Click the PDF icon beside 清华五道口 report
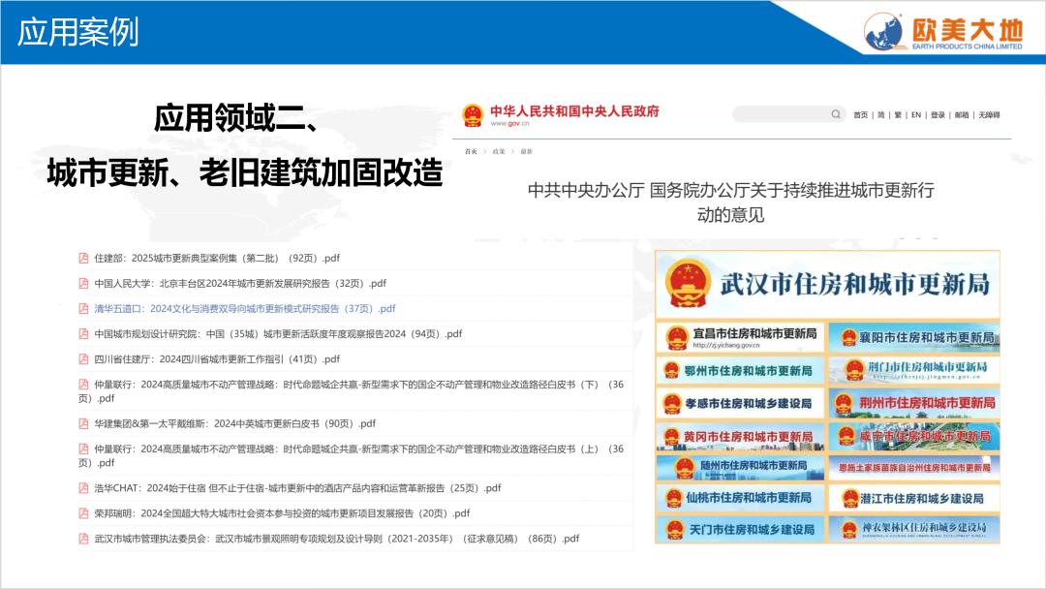1046x589 pixels. [x=84, y=308]
